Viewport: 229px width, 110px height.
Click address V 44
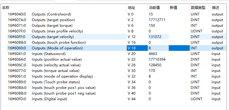132,99
